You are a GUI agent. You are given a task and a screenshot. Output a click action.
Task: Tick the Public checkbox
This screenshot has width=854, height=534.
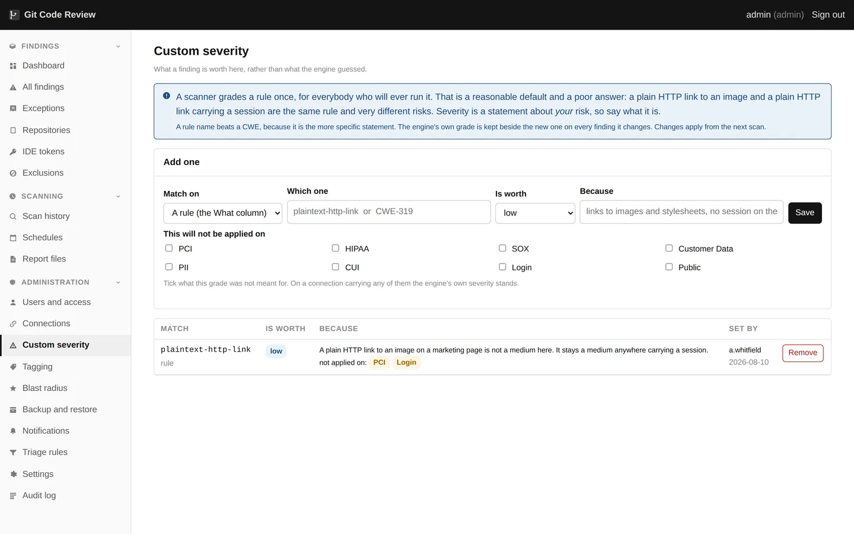669,267
